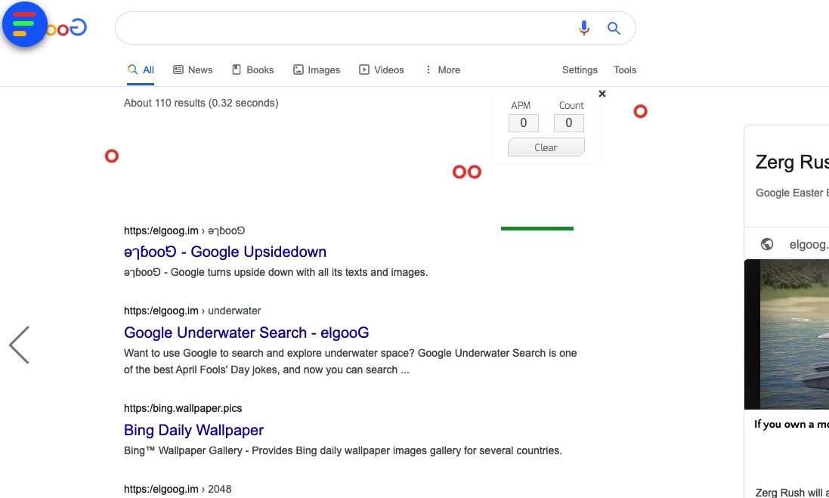Viewport: 829px width, 498px height.
Task: Switch to the Videos tab
Action: [x=381, y=70]
